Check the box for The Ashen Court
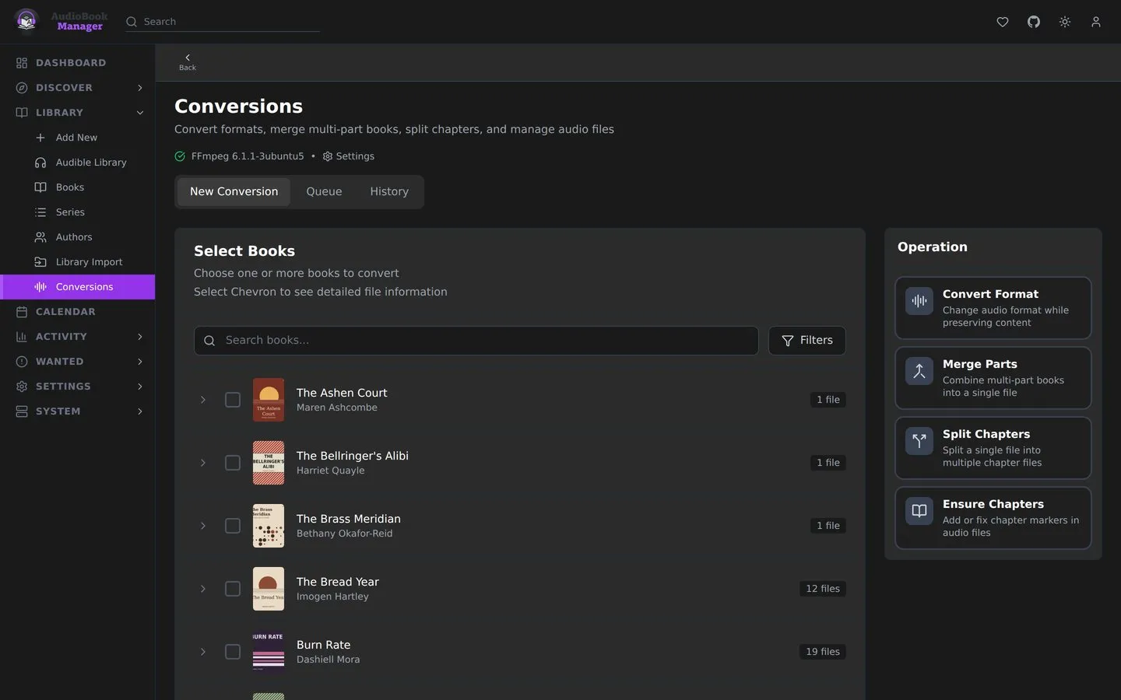 click(x=233, y=400)
